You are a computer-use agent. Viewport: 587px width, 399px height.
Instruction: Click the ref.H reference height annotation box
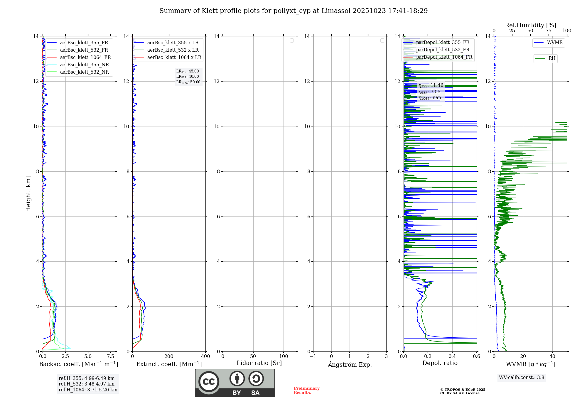(x=88, y=384)
